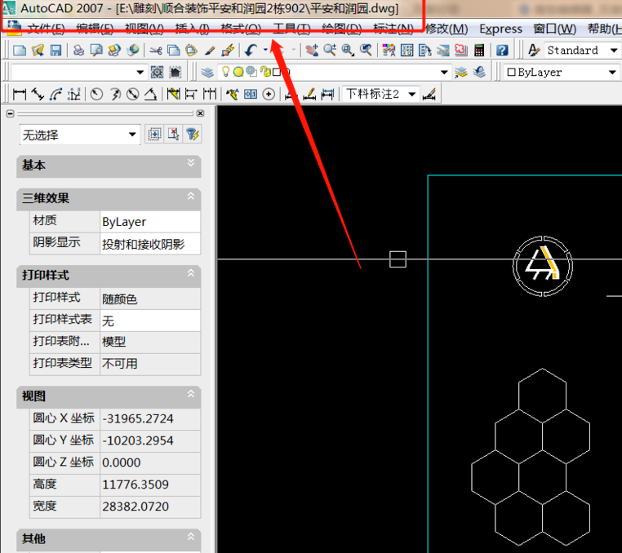The width and height of the screenshot is (622, 553).
Task: Open the Help question mark icon
Action: (502, 51)
